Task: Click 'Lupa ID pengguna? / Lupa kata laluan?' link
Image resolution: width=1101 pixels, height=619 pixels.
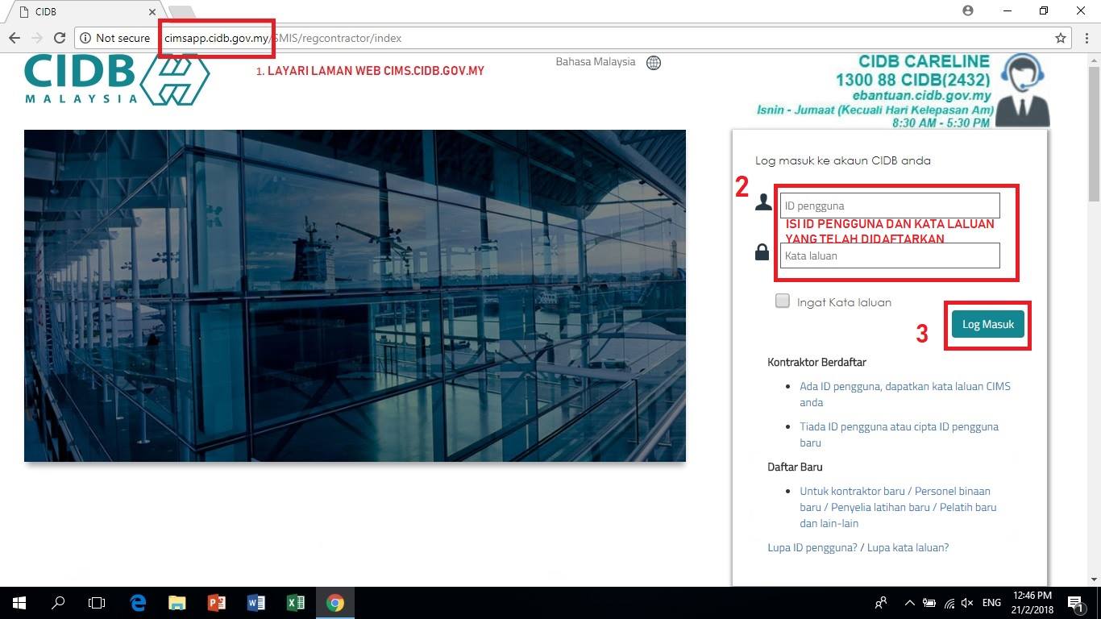Action: pos(858,547)
